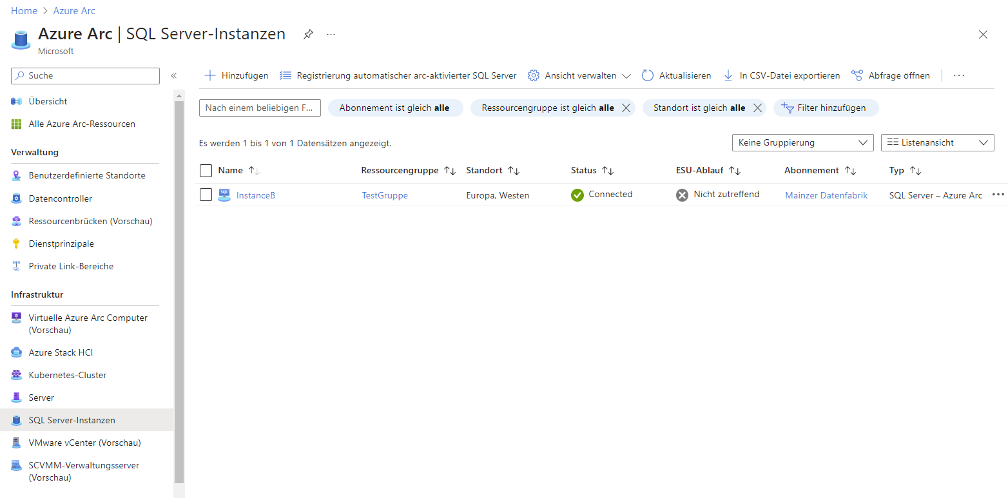Sort by the ESU-Ablauf column

coord(708,171)
